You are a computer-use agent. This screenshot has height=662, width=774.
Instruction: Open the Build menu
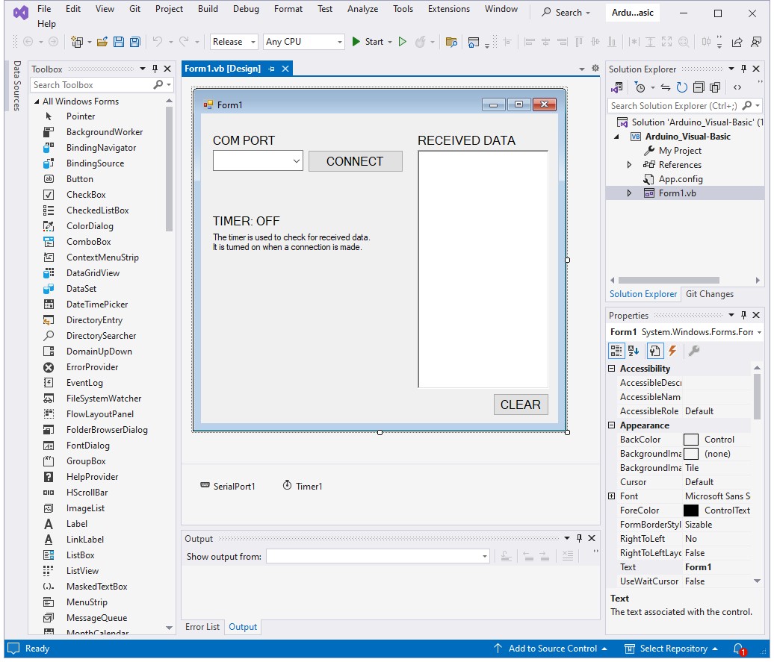point(208,9)
